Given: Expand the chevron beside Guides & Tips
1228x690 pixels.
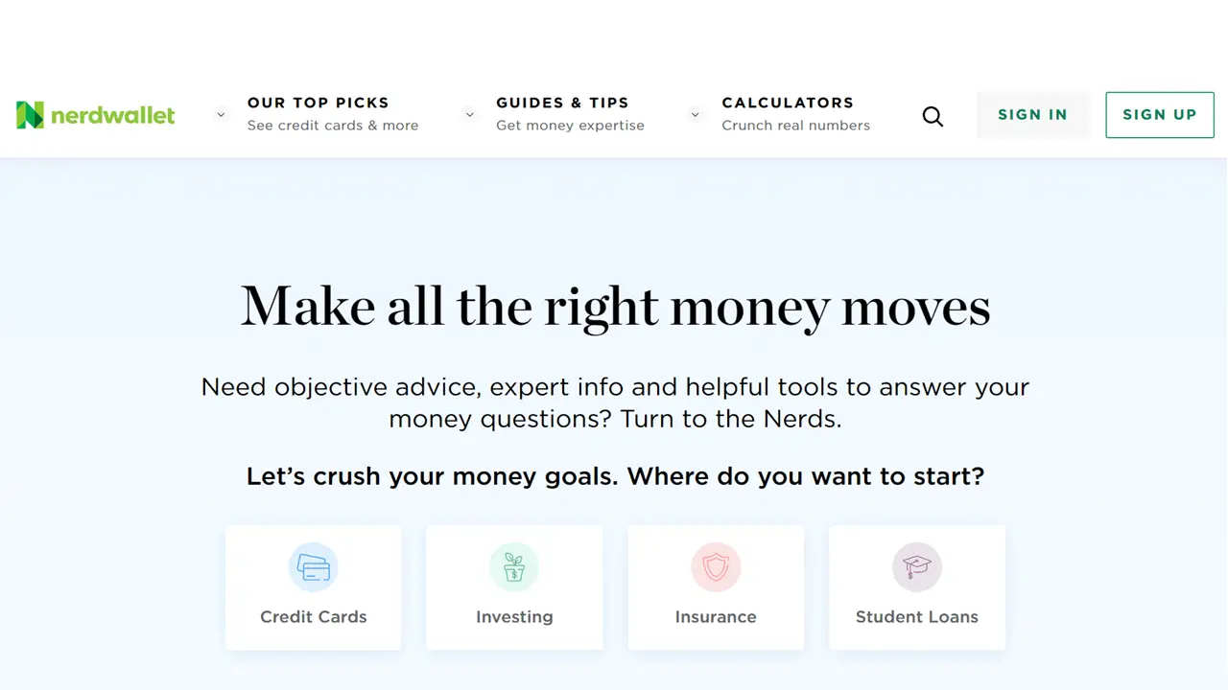Looking at the screenshot, I should (469, 114).
